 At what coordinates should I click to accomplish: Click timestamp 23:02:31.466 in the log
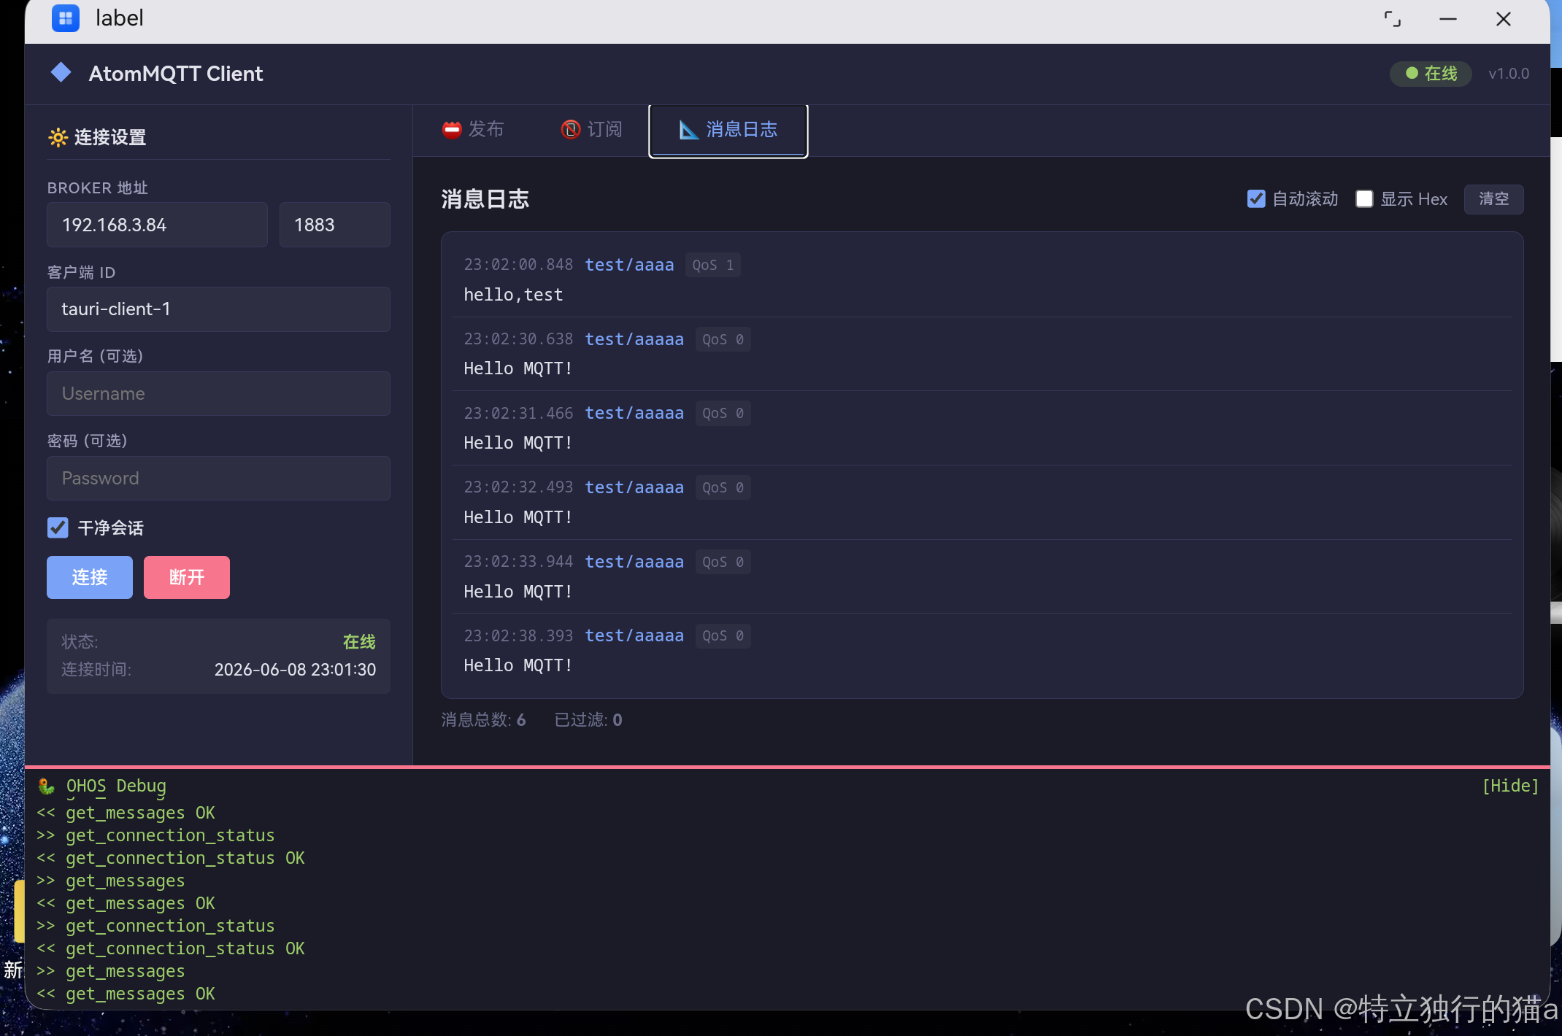(x=518, y=413)
